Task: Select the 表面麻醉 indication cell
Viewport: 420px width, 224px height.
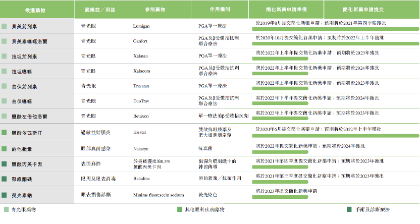Action: coord(91,163)
